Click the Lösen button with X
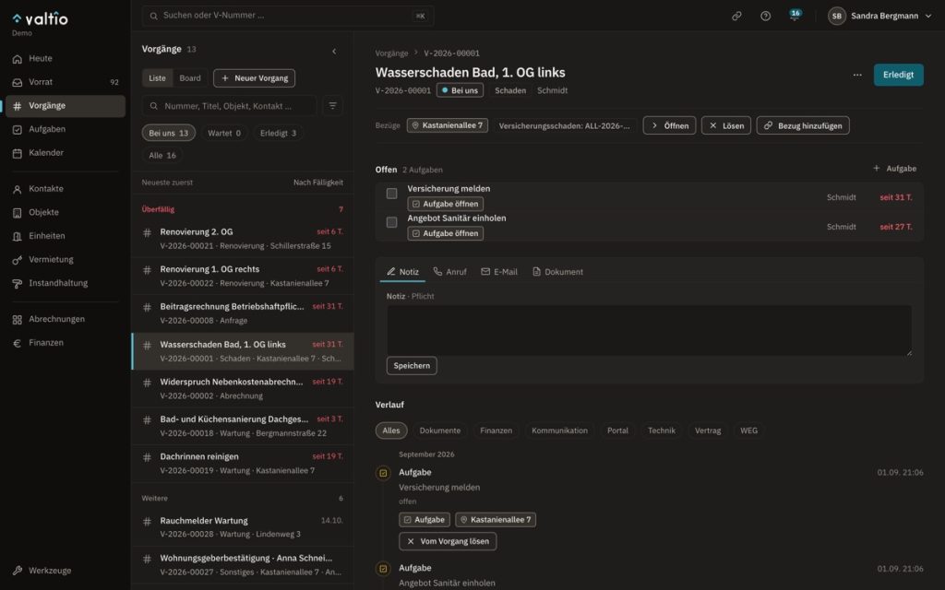Screen dimensions: 945x590 tap(726, 125)
